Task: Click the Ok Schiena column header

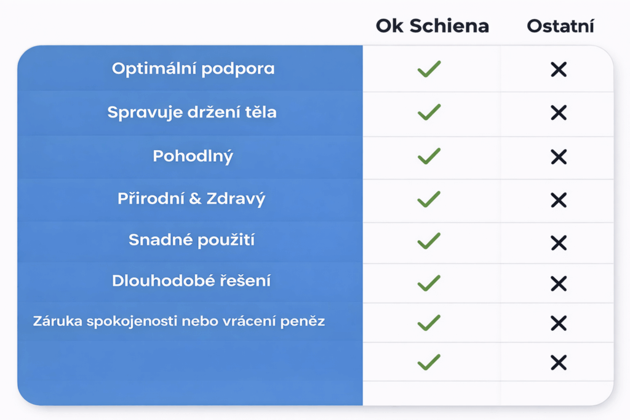Action: click(433, 26)
